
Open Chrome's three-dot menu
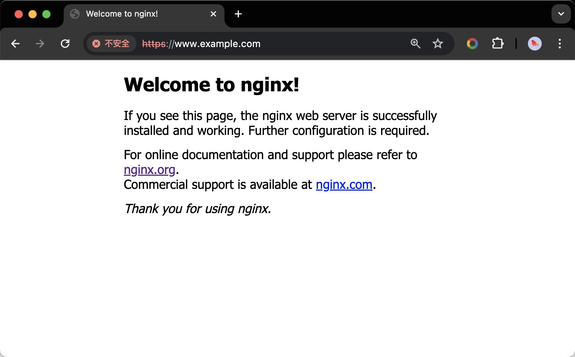559,44
